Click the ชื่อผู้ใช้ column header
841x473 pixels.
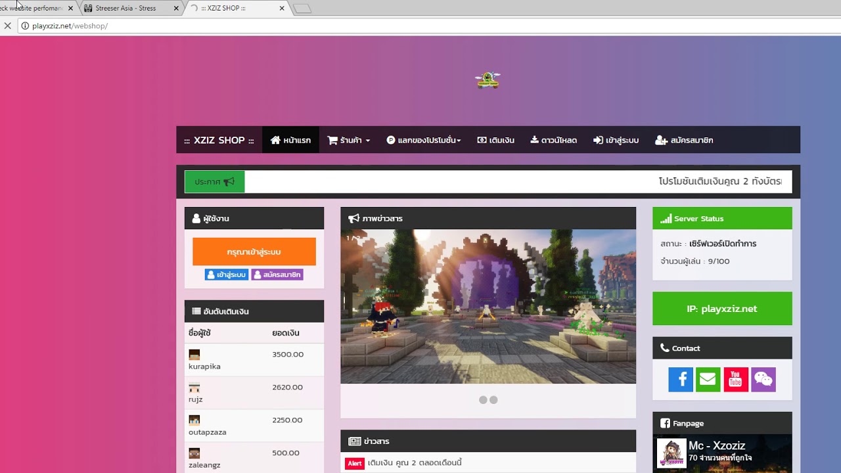tap(200, 333)
